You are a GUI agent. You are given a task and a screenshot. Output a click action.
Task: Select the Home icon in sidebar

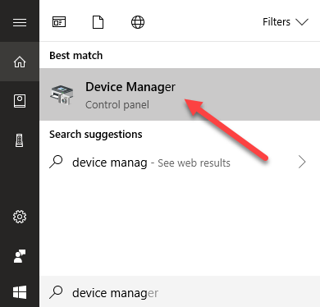pos(20,62)
